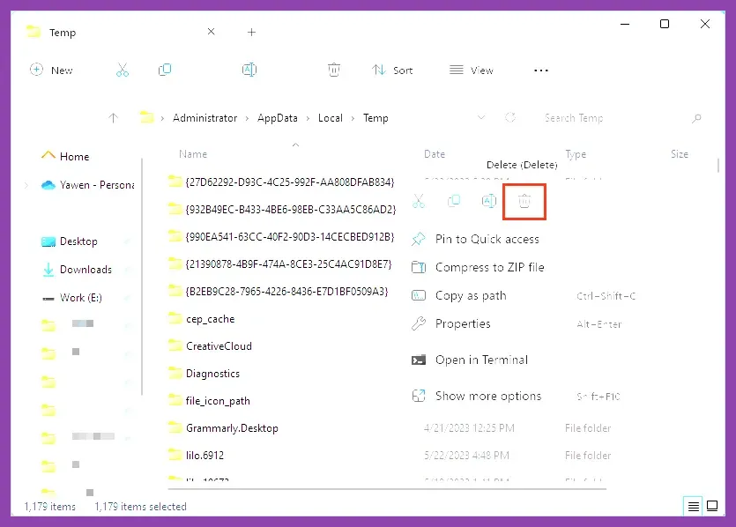The height and width of the screenshot is (527, 736).
Task: Rename via context menu rename icon
Action: [489, 201]
